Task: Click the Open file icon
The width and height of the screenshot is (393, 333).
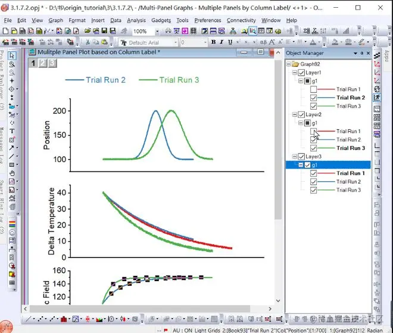Action: [87, 31]
